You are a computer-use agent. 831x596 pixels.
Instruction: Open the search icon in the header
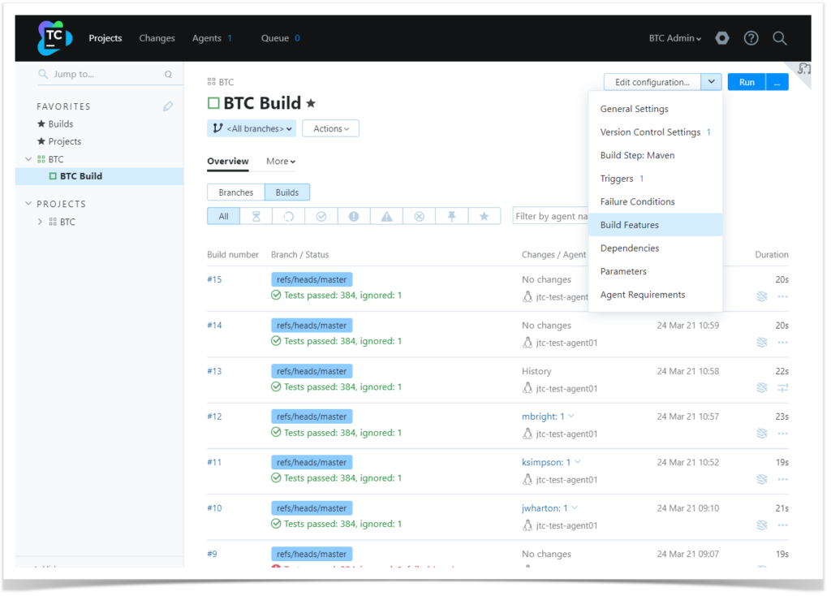[x=779, y=37]
